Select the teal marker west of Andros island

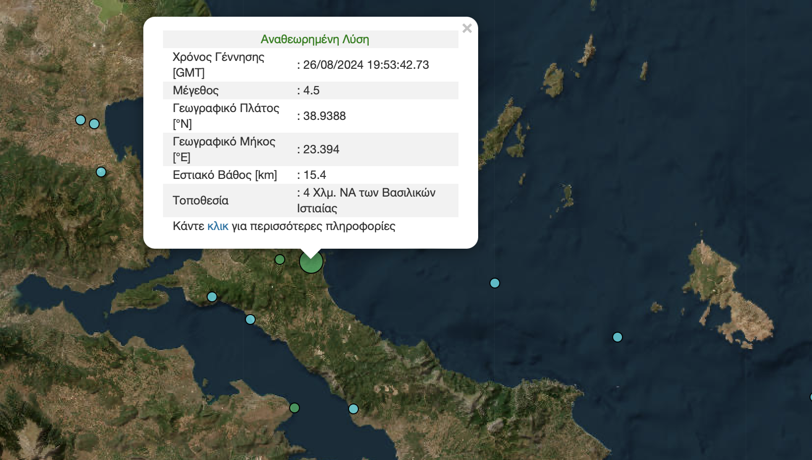(617, 337)
